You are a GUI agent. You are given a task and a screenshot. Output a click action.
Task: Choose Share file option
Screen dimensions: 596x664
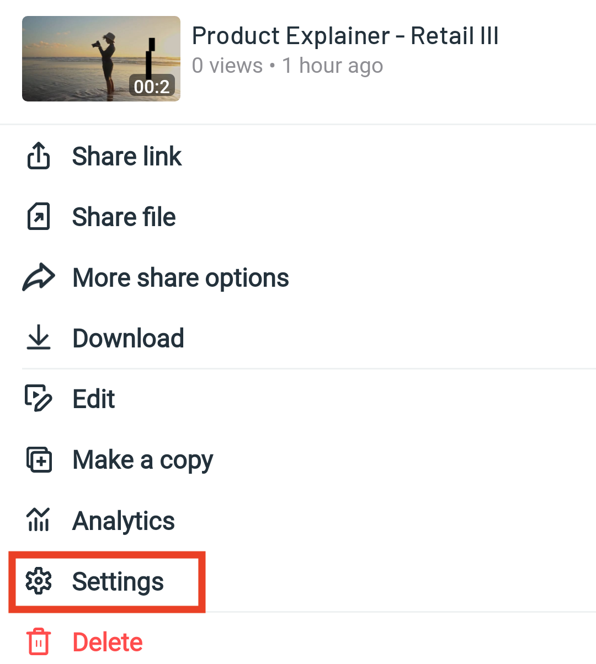[124, 217]
